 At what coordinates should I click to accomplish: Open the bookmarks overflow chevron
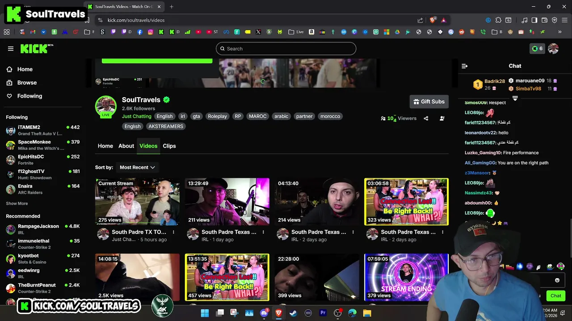559,32
